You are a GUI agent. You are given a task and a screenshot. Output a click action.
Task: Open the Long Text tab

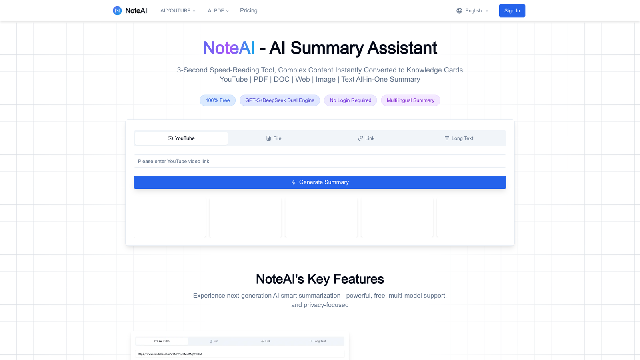459,138
